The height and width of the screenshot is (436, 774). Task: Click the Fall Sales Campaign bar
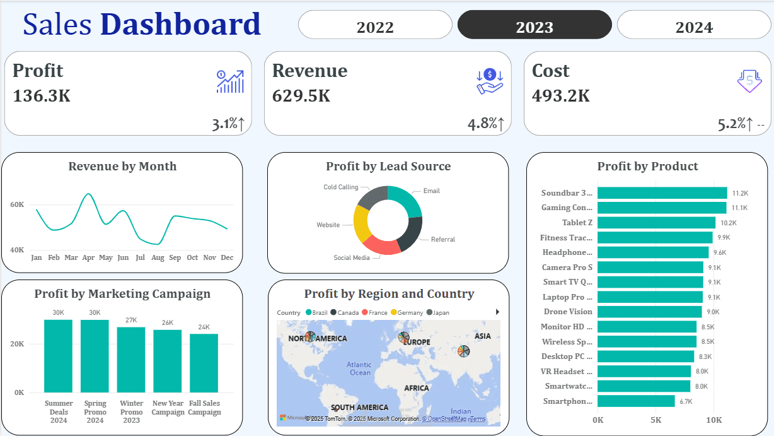click(204, 363)
